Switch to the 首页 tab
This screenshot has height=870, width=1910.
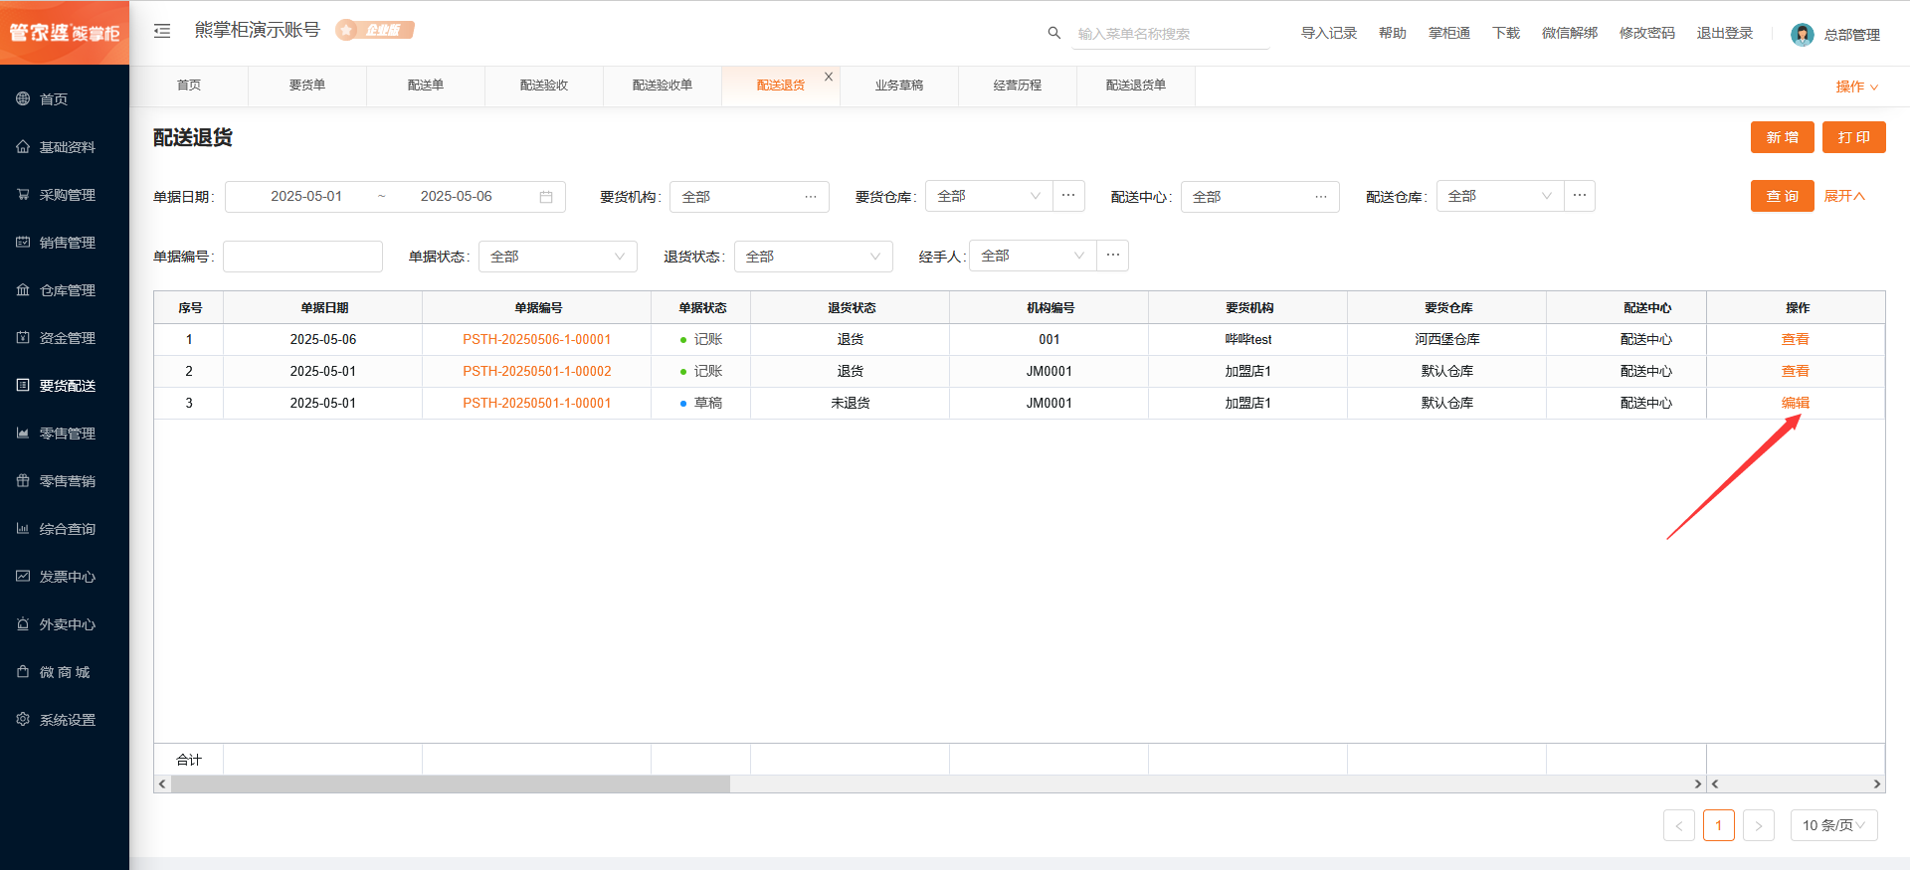pos(189,86)
